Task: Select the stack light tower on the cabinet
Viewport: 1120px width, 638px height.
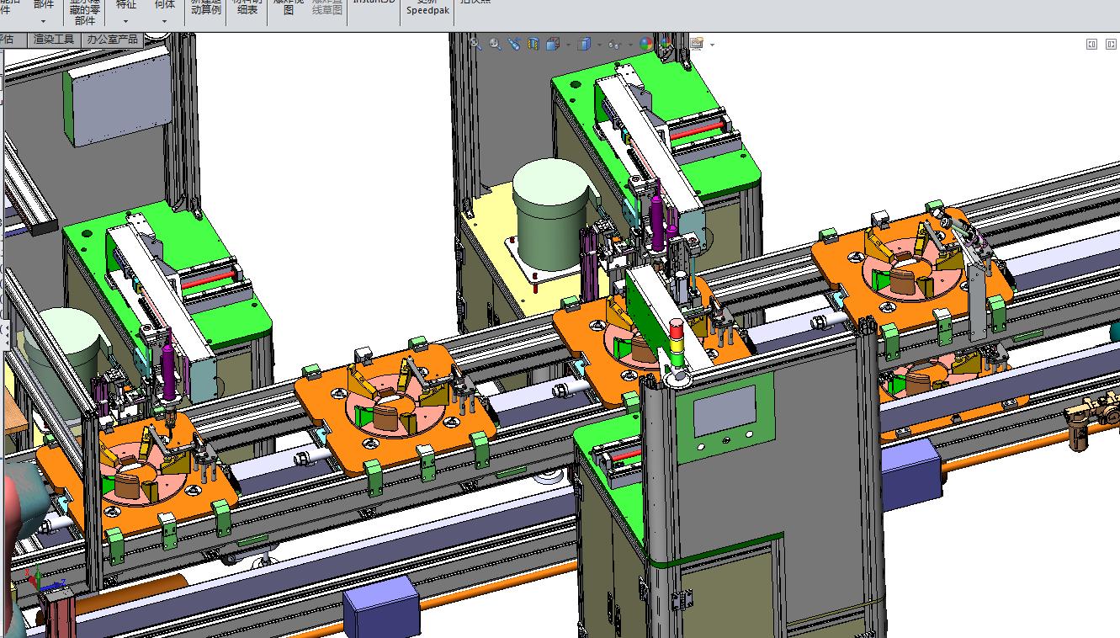Action: pos(676,350)
